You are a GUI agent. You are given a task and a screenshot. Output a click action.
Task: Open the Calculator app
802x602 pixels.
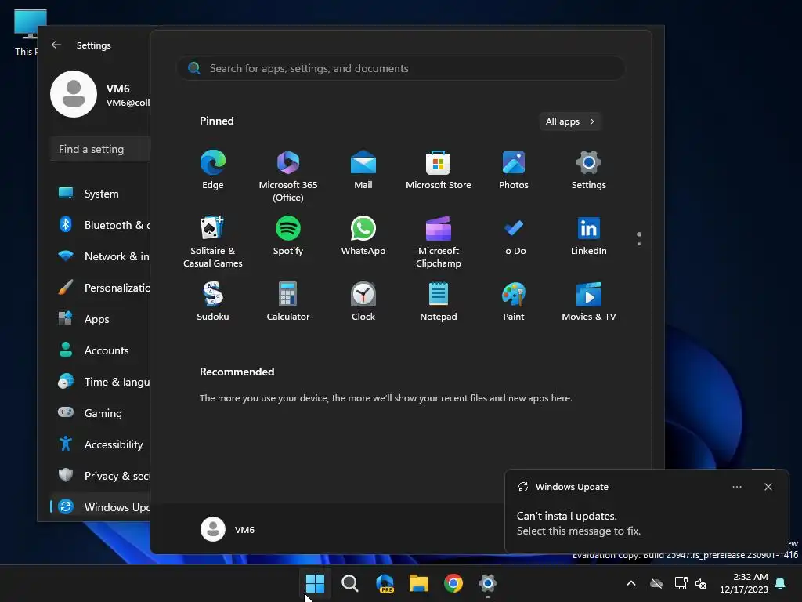(288, 302)
